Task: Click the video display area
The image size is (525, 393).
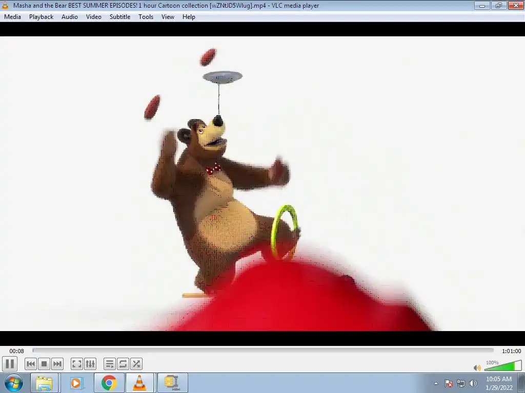Action: click(x=262, y=184)
